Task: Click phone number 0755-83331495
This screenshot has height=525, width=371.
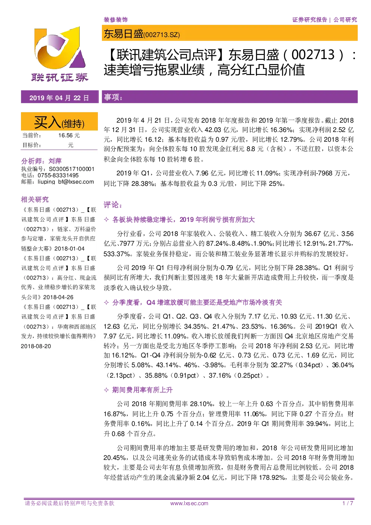Action: (x=58, y=175)
